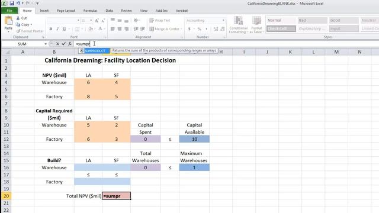379x213 pixels.
Task: Apply the Input cell style
Action: [344, 29]
